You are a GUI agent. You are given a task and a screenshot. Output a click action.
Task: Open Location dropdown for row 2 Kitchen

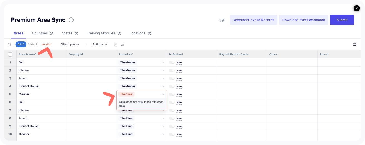(x=163, y=70)
